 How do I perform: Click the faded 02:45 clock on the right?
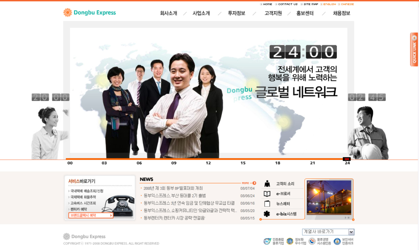coord(367,97)
